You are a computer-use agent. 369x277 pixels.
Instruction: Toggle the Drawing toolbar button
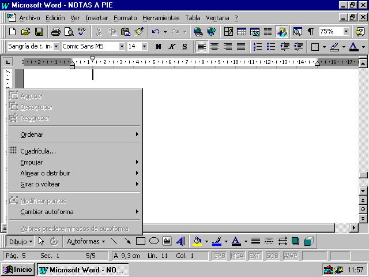click(281, 32)
